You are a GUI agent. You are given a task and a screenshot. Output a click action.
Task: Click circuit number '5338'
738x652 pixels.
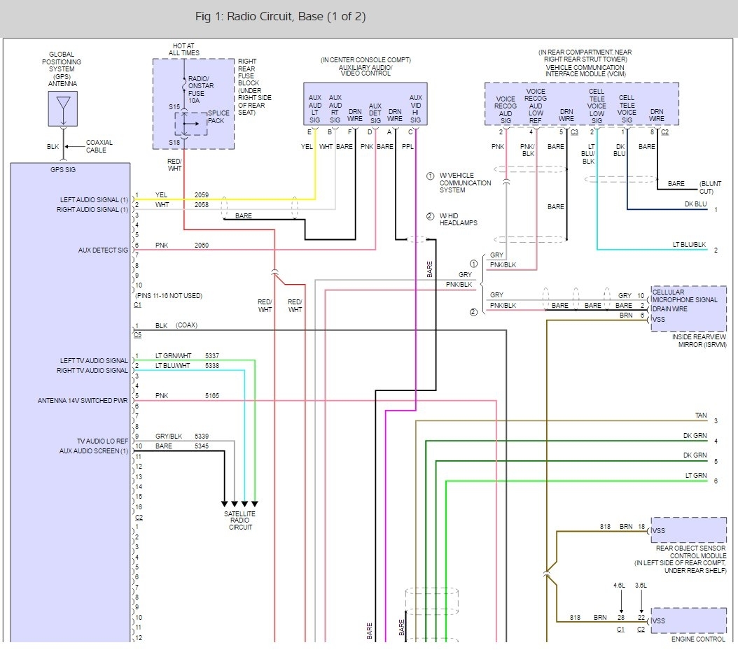click(211, 365)
